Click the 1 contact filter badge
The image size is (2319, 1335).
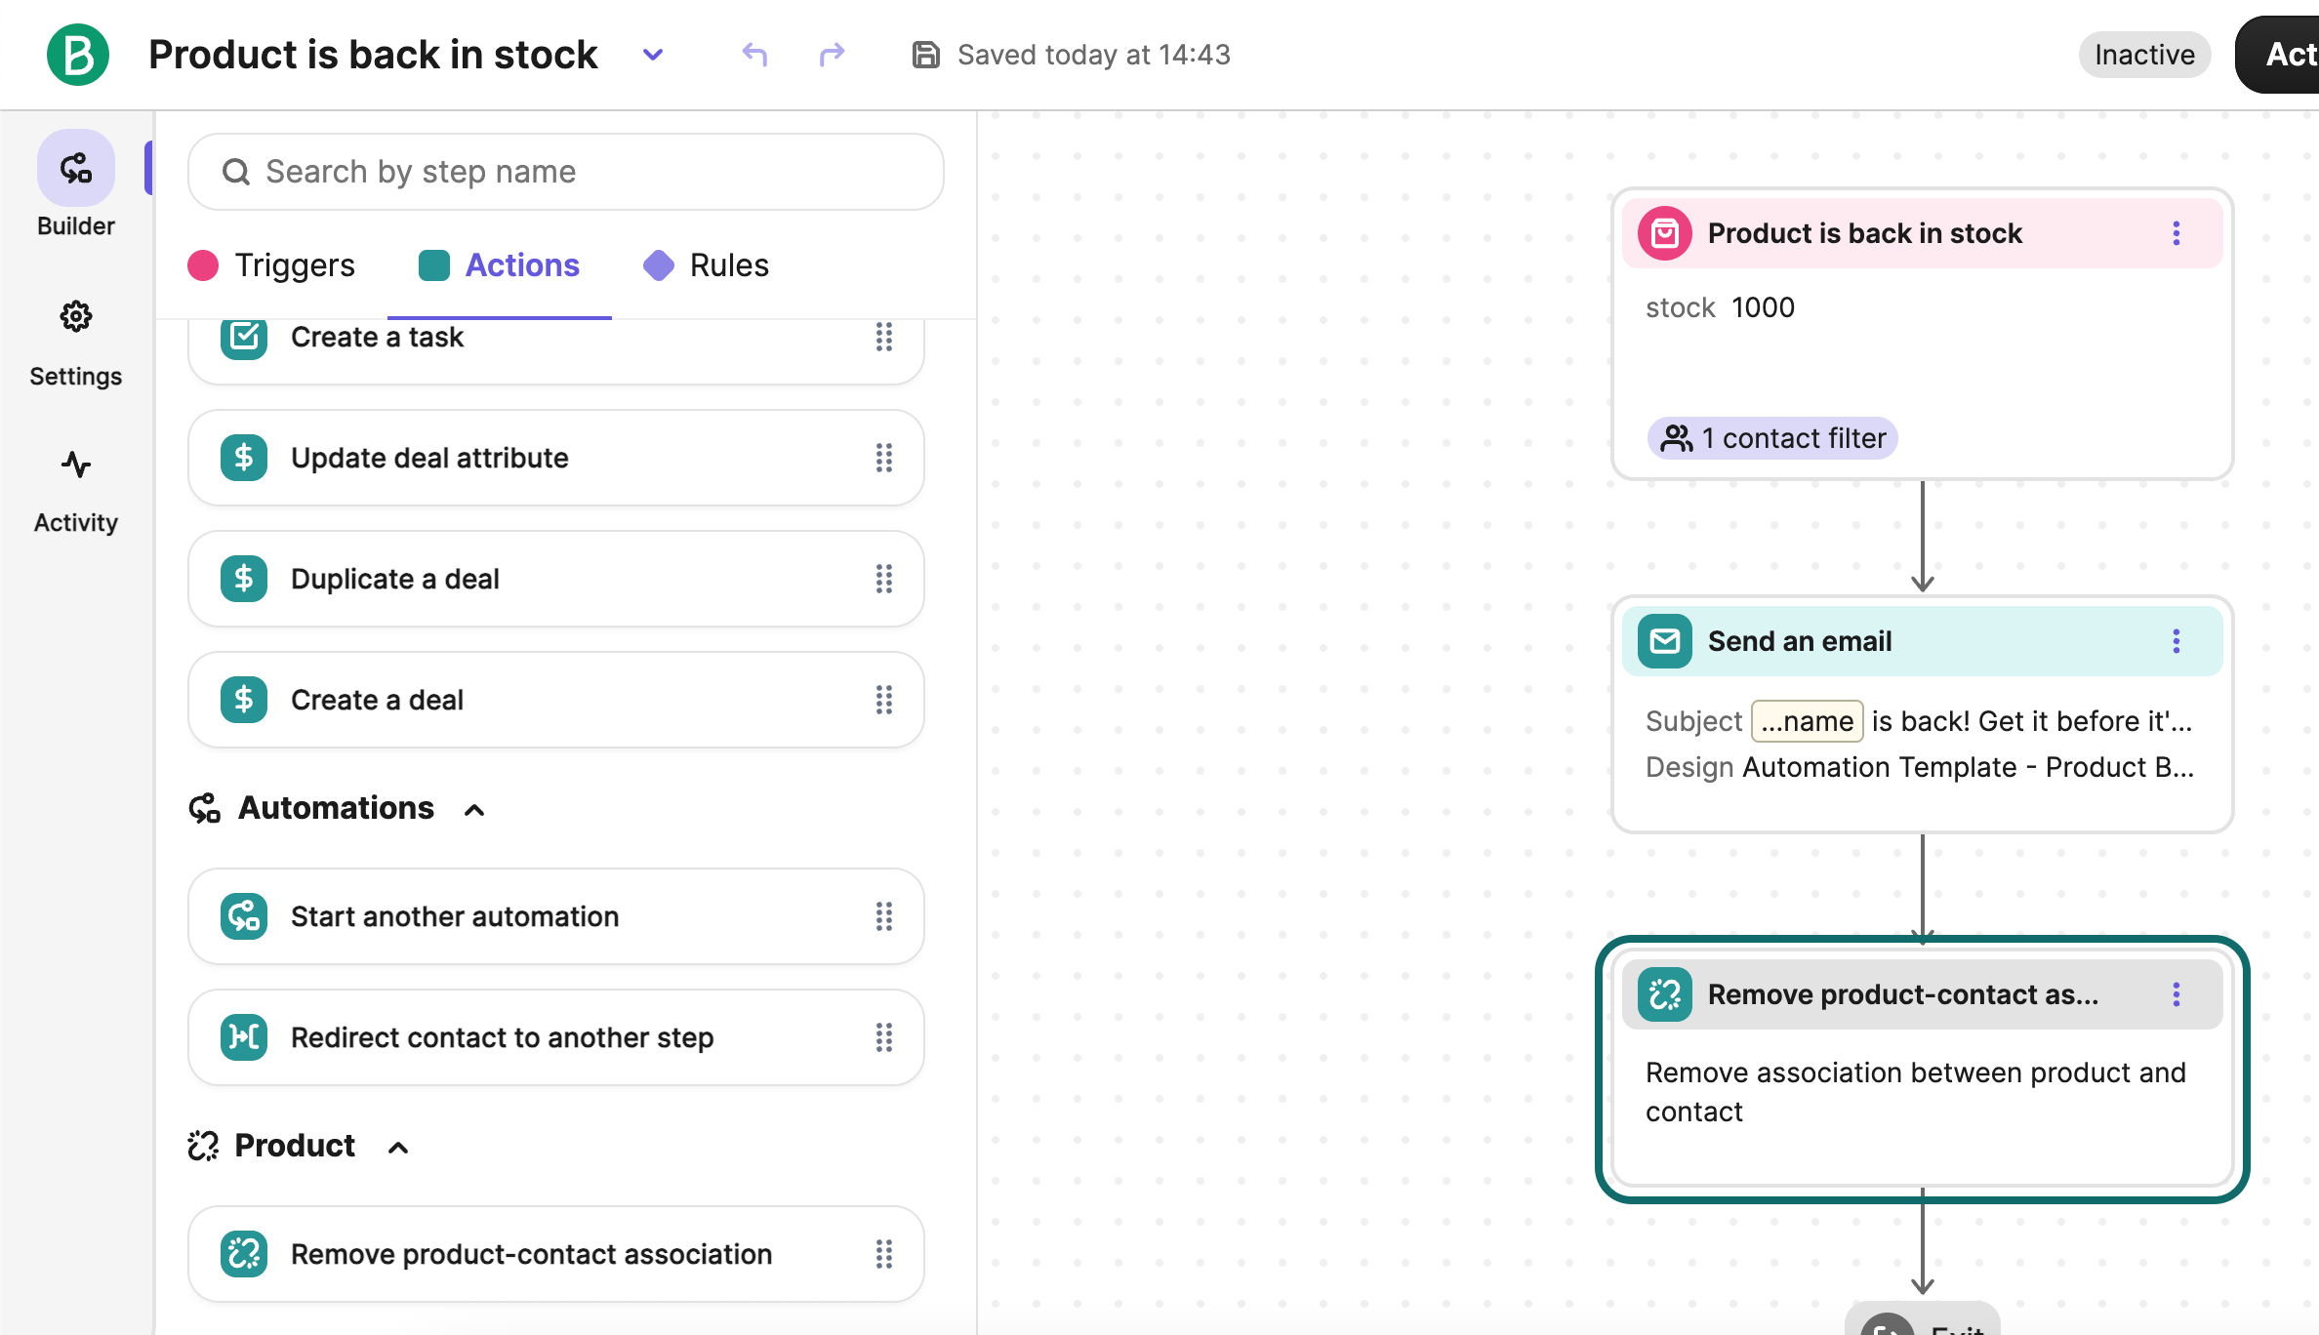1773,438
